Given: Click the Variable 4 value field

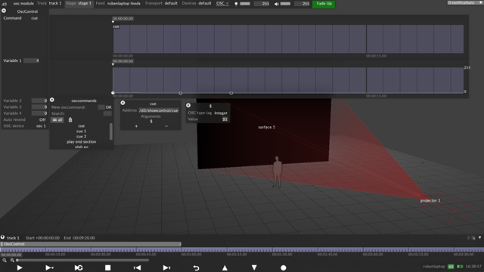Looking at the screenshot, I should (x=39, y=113).
